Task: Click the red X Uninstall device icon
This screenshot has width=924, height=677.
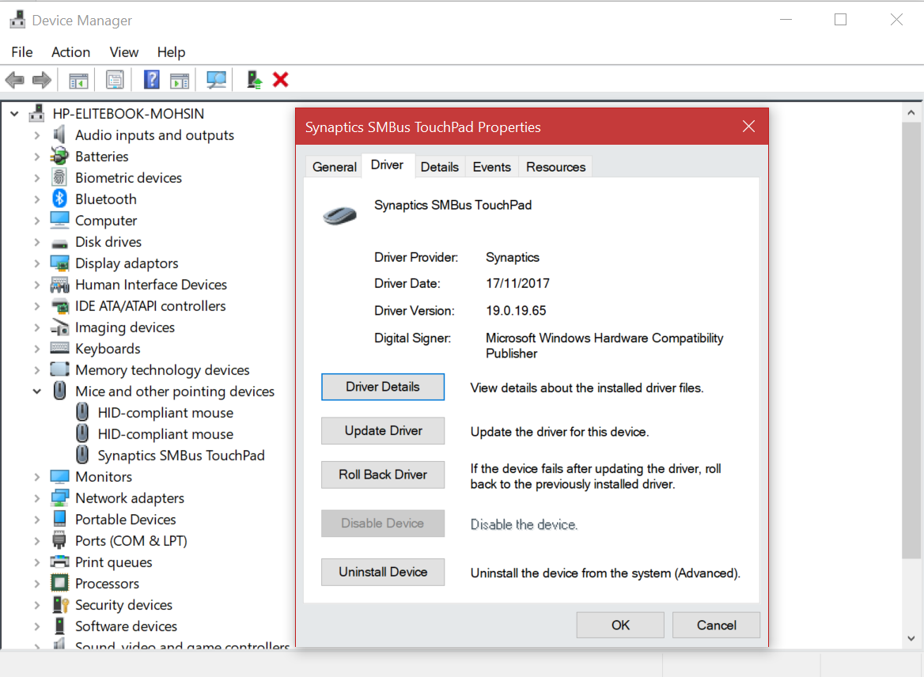Action: point(281,79)
